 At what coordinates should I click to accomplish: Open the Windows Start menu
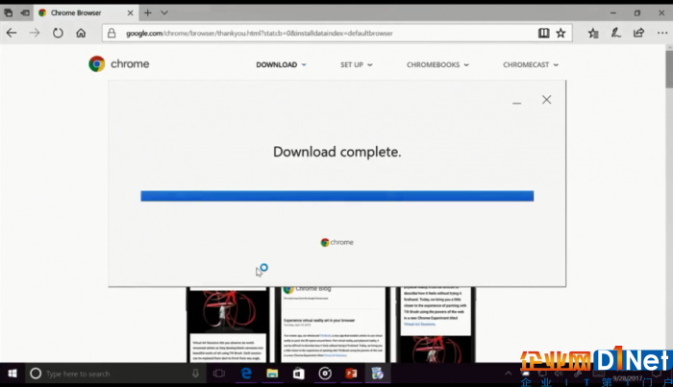click(x=12, y=374)
